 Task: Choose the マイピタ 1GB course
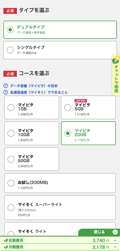[x=32, y=108]
